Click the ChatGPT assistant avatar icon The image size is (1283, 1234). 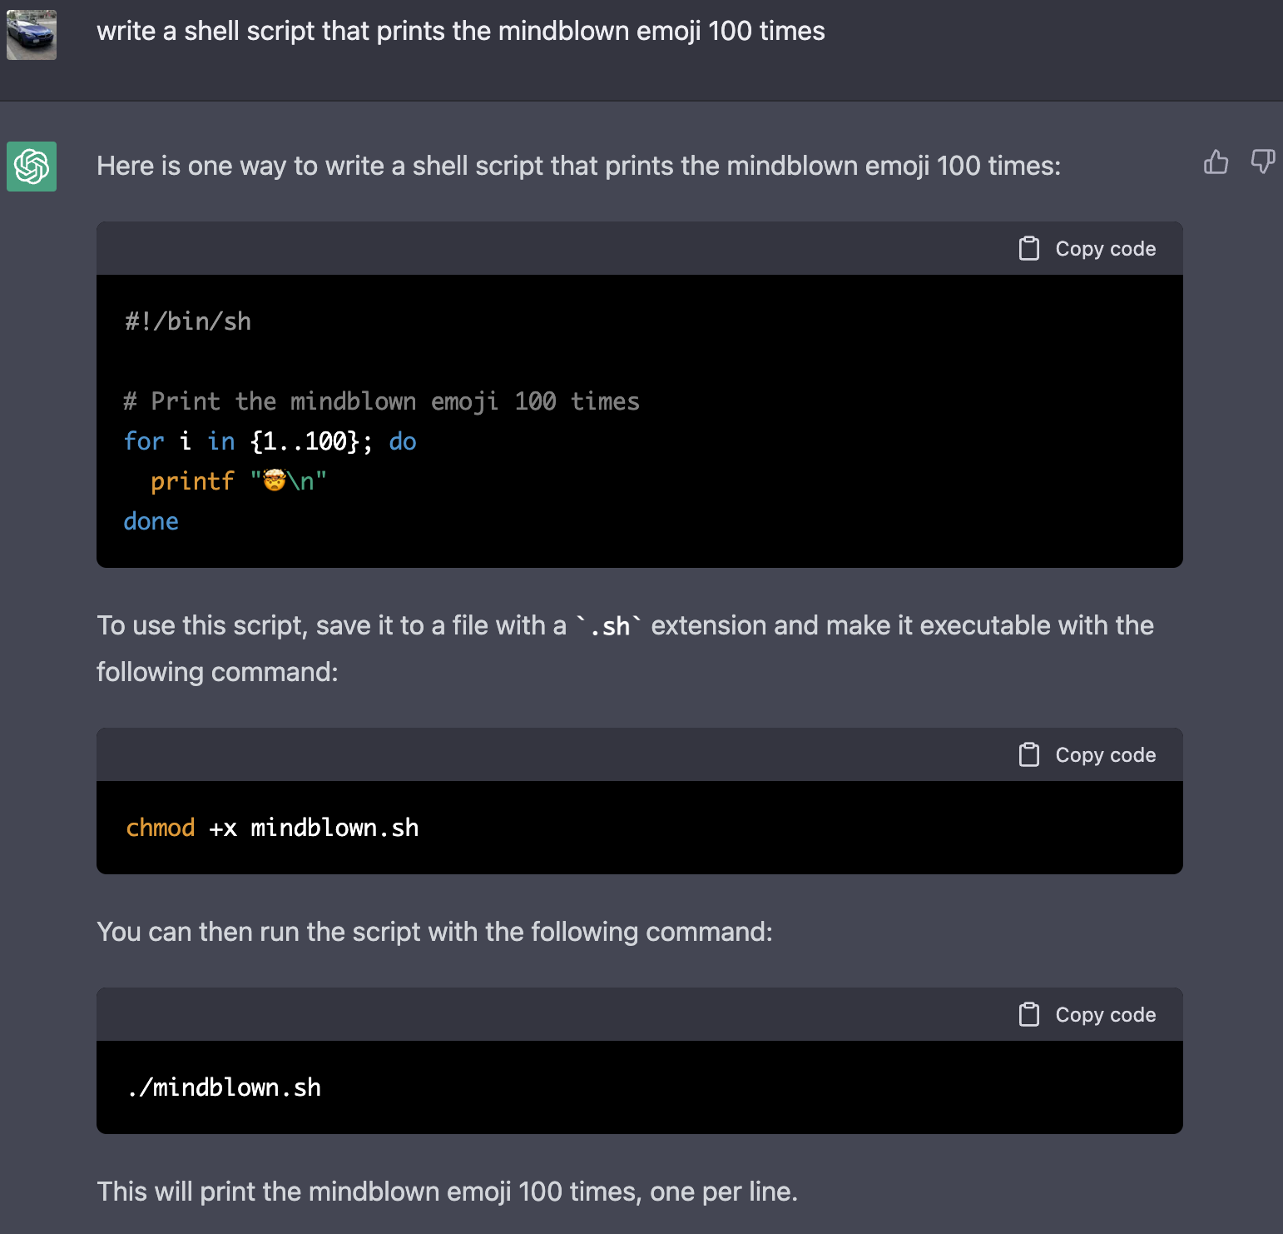[31, 167]
